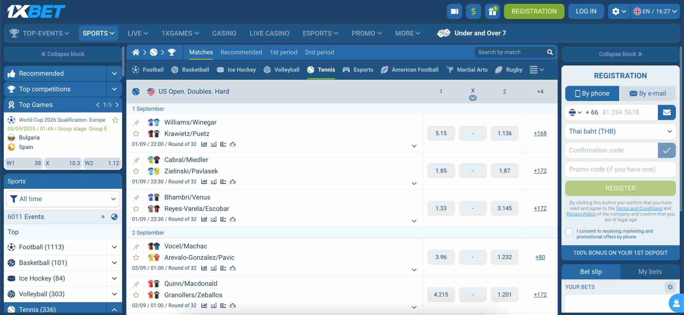Viewport: 684px width, 315px height.
Task: Add Cabral/Miedler match to favorites
Action: 136,171
